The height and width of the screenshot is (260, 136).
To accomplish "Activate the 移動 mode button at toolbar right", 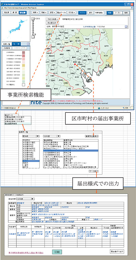I will 109,13.
